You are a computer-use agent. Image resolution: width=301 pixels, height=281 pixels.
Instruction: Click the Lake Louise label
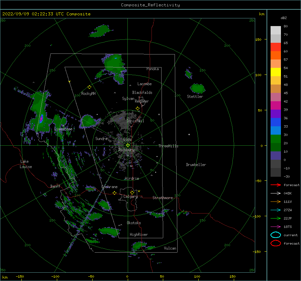tap(26, 164)
